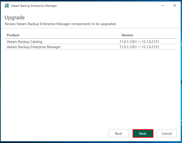
Task: Go Back to the previous wizard step
Action: [119, 133]
